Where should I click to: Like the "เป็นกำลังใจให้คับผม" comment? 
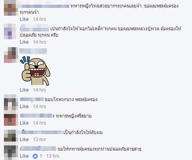point(24,140)
